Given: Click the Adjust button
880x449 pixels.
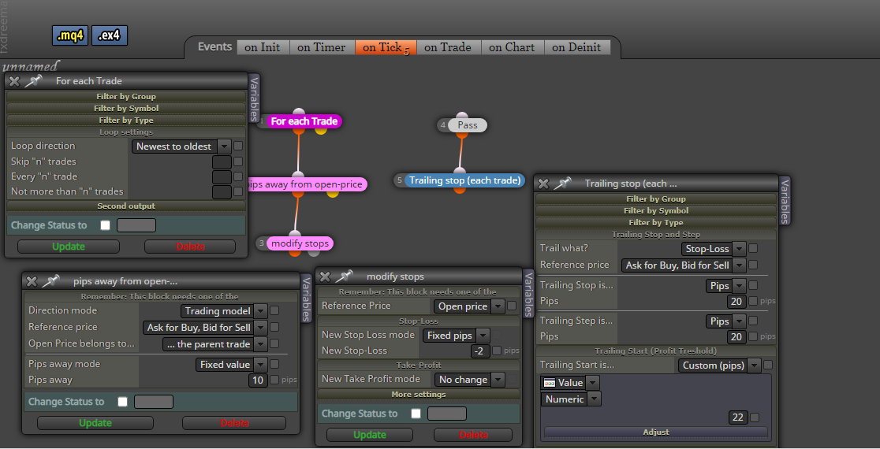Looking at the screenshot, I should [655, 432].
